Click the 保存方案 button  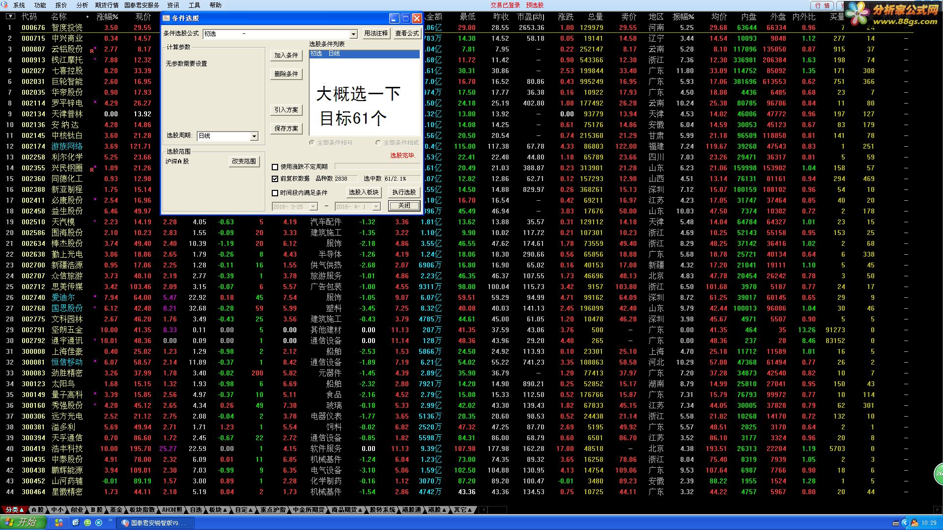[286, 129]
